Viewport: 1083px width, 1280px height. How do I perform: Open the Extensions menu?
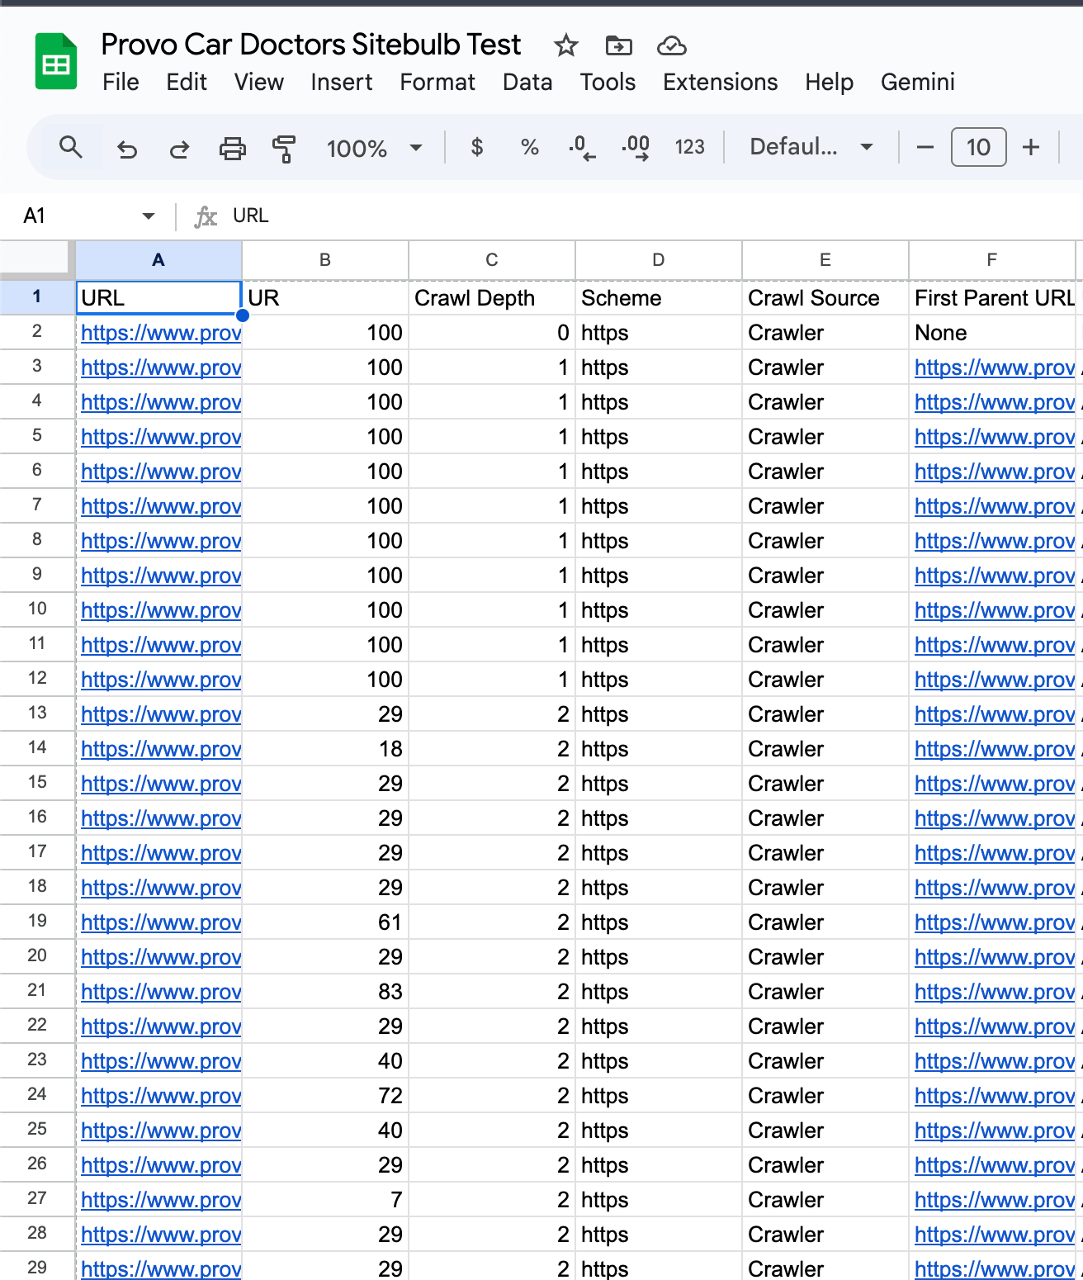click(720, 83)
